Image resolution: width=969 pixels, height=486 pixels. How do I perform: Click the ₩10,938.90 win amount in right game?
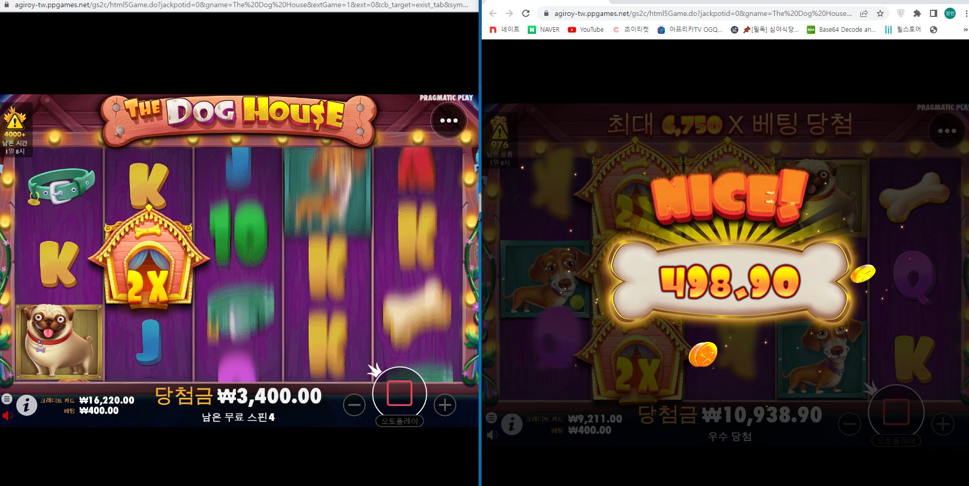pos(761,415)
